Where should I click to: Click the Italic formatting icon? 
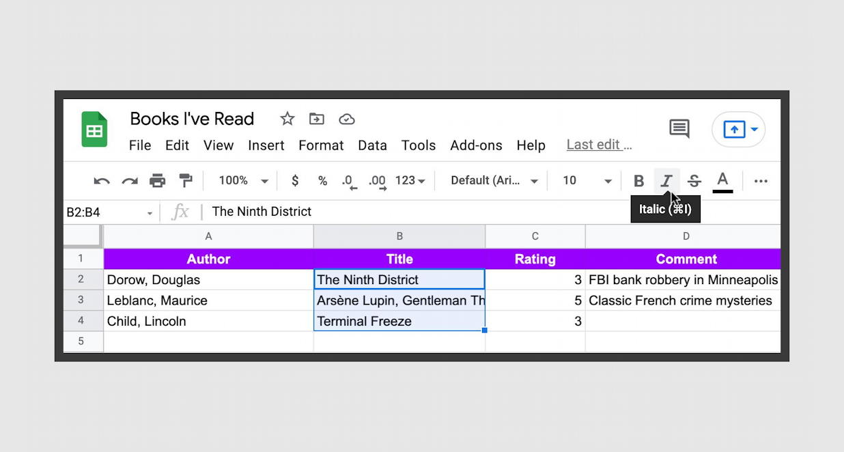point(666,180)
